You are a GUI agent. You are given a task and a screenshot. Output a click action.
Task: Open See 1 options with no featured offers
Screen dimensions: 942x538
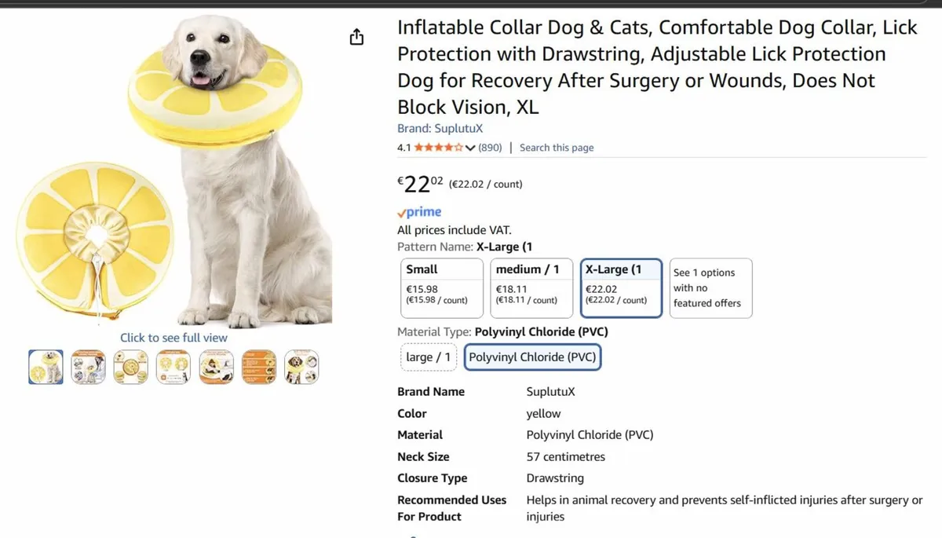click(710, 288)
